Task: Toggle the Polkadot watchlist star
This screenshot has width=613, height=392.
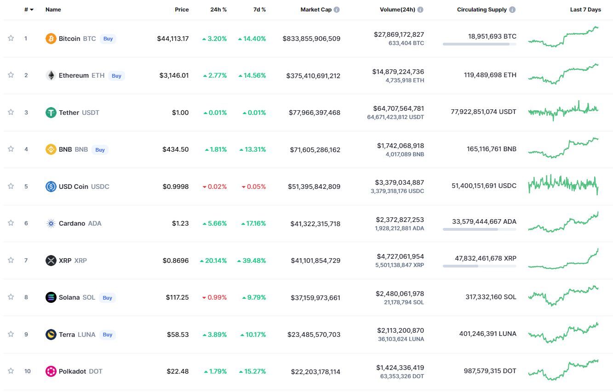Action: 11,371
